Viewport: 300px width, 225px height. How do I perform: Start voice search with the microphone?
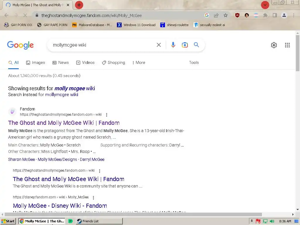tap(173, 45)
